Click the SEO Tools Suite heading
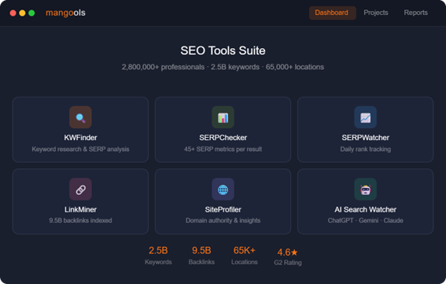Image resolution: width=446 pixels, height=284 pixels. [223, 50]
